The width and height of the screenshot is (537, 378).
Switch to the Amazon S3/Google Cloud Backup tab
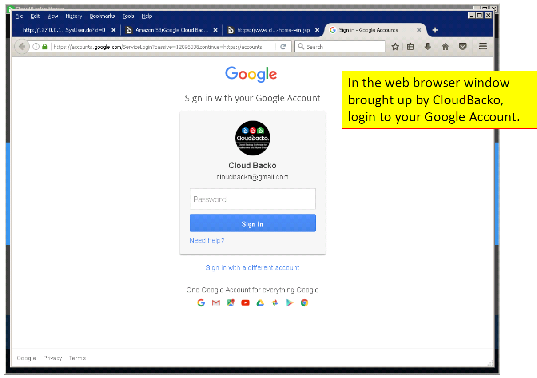[x=171, y=30]
